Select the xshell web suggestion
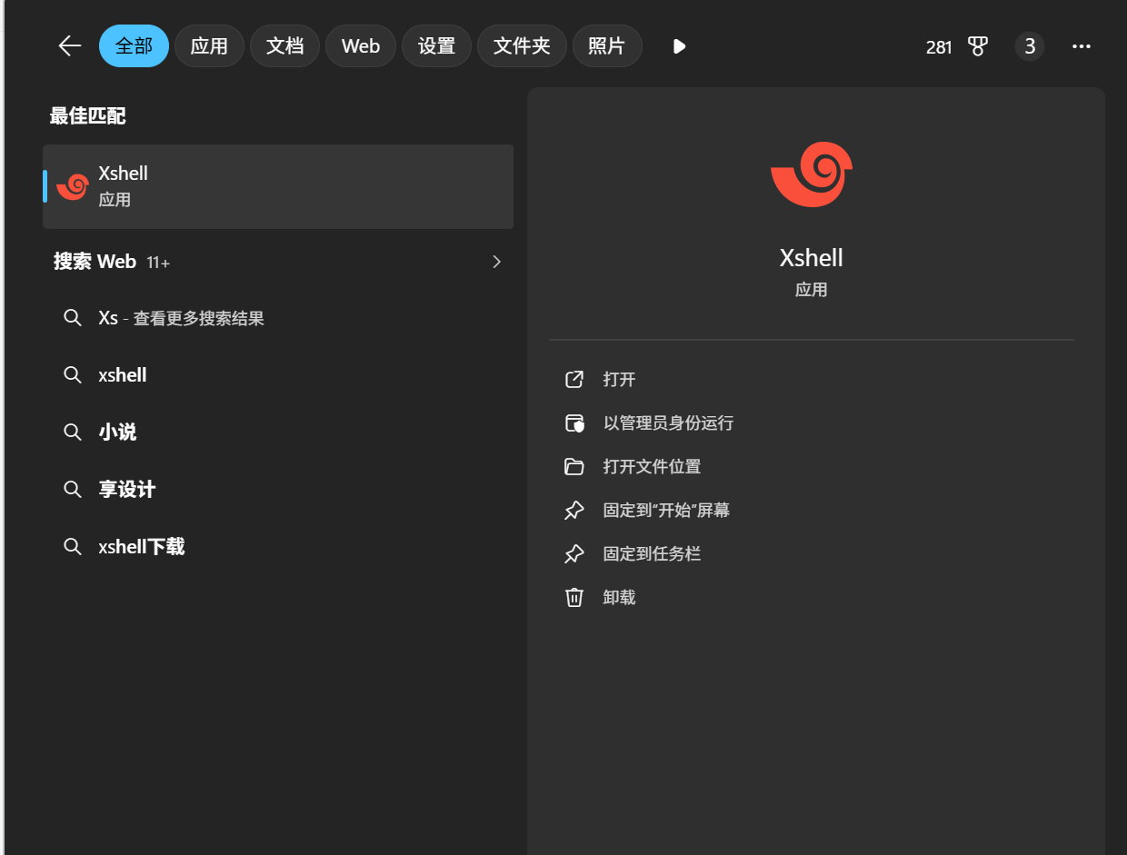 pyautogui.click(x=278, y=375)
